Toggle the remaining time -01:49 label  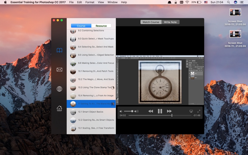click(197, 115)
